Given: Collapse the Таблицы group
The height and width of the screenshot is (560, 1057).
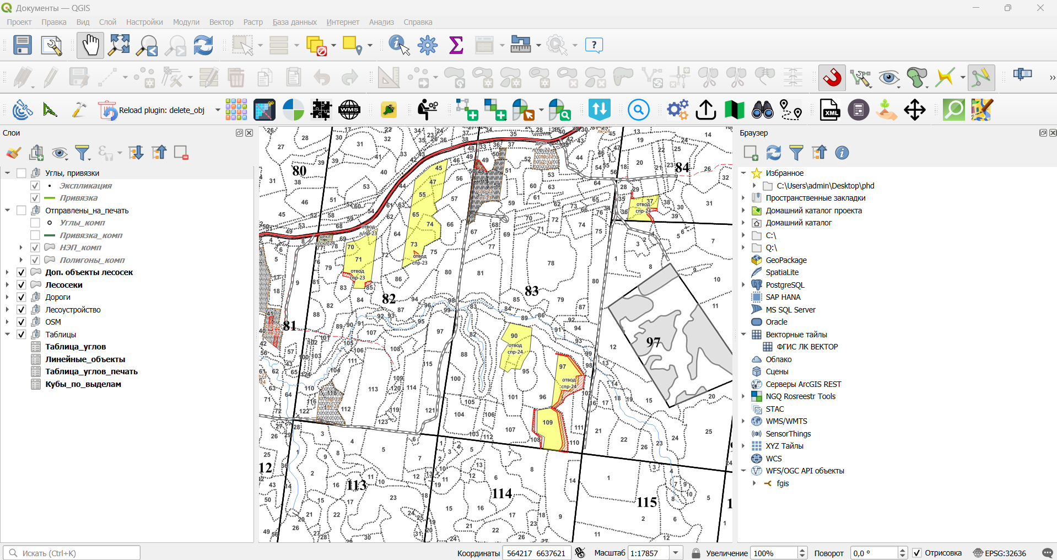Looking at the screenshot, I should pyautogui.click(x=7, y=335).
